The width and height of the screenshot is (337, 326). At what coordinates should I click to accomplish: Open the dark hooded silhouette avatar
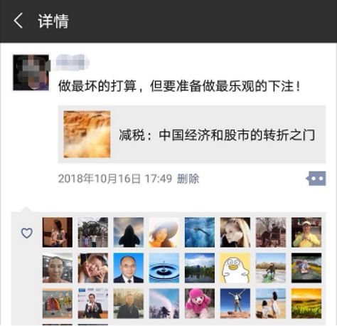tap(129, 232)
